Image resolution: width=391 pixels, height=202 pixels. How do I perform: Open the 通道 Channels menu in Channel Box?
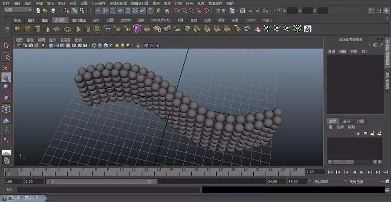pos(331,52)
